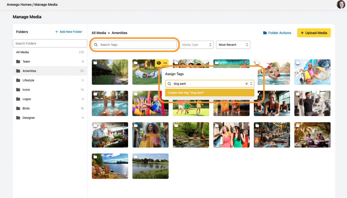Go to All Media breadcrumb
Viewport: 347px width, 198px height.
[99, 33]
